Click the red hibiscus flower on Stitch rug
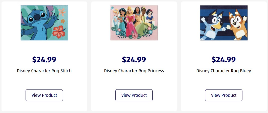This screenshot has width=268, height=113. (x=58, y=31)
